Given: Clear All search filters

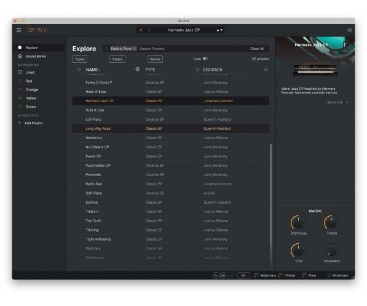Looking at the screenshot, I should point(257,49).
